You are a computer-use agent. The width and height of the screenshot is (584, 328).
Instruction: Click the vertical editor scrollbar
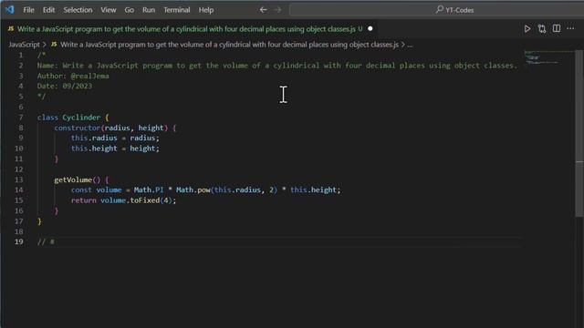click(579, 133)
